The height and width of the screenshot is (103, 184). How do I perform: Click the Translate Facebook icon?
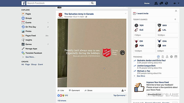(23, 53)
